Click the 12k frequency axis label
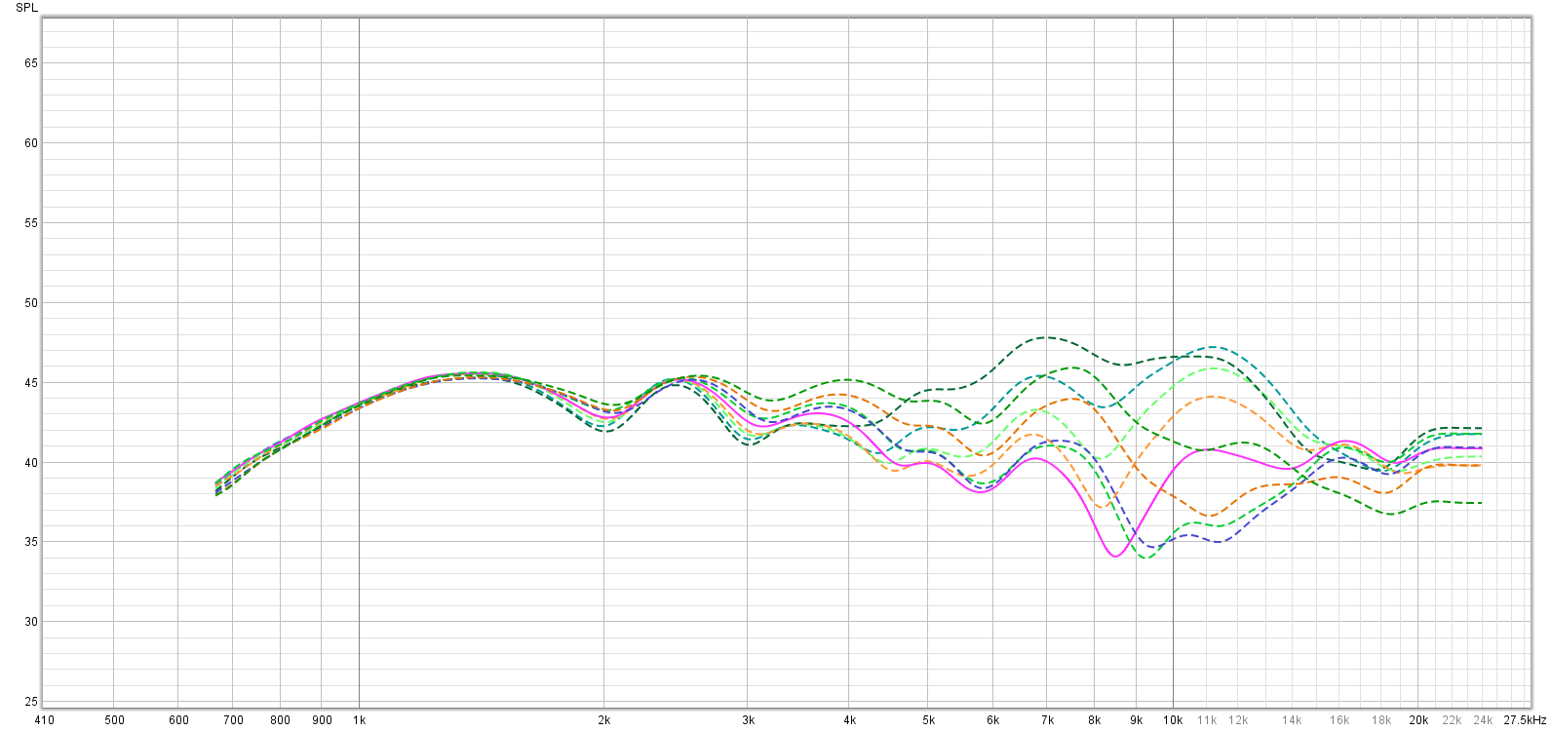Viewport: 1552px width, 732px height. (1238, 720)
